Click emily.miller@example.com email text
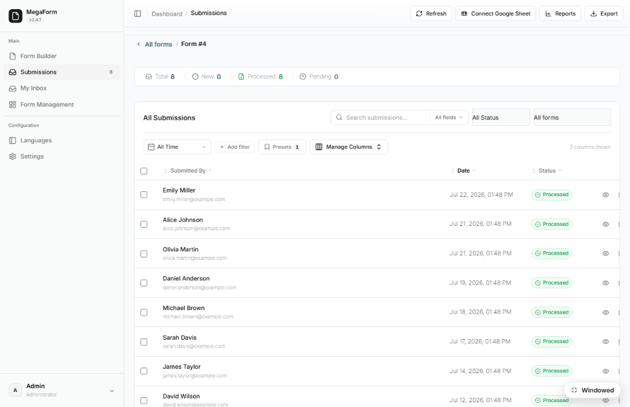Image resolution: width=630 pixels, height=407 pixels. [x=194, y=199]
